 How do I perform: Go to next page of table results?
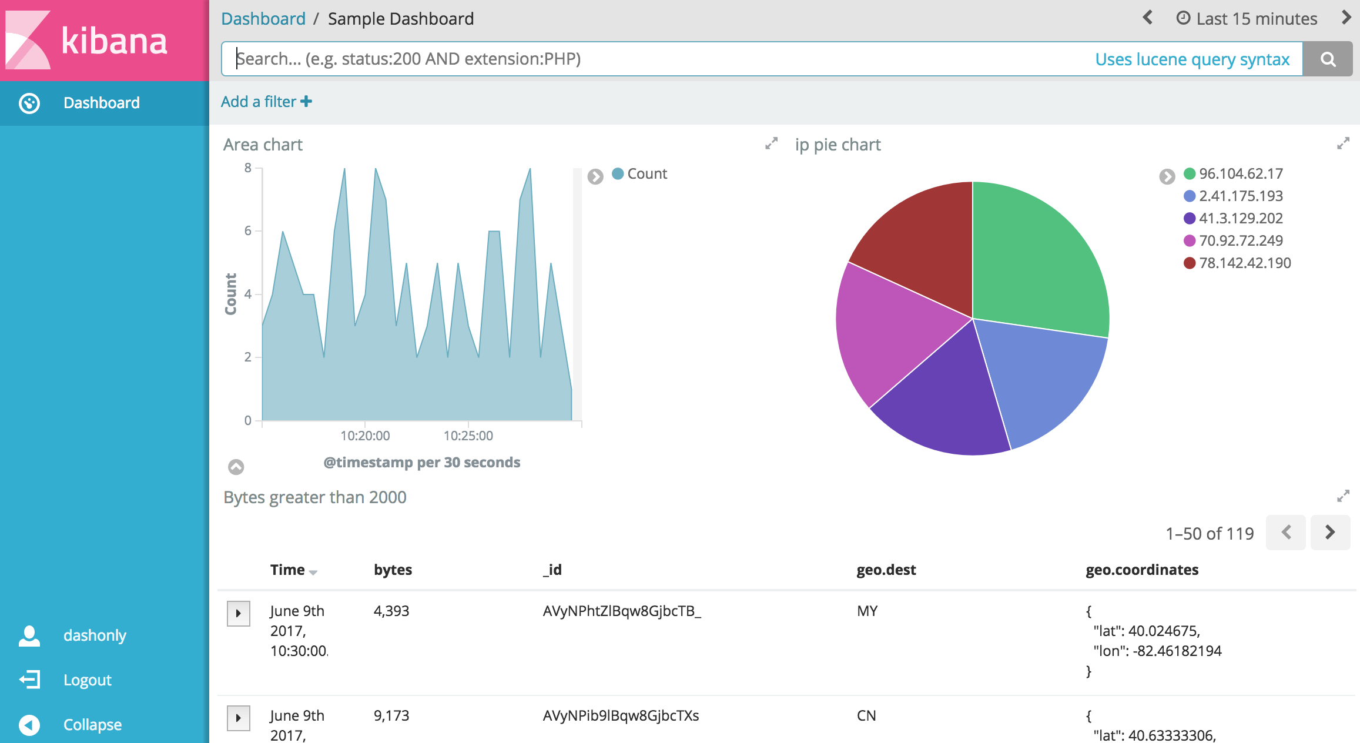click(x=1330, y=533)
